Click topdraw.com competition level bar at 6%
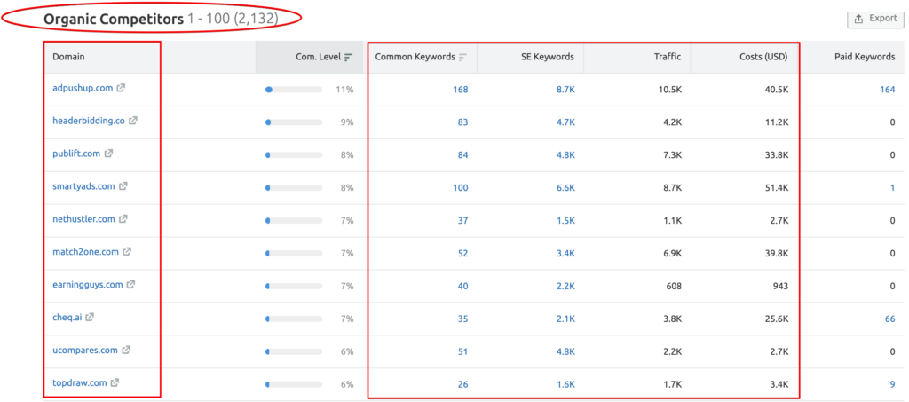Viewport: 909px width, 402px height. pos(293,384)
